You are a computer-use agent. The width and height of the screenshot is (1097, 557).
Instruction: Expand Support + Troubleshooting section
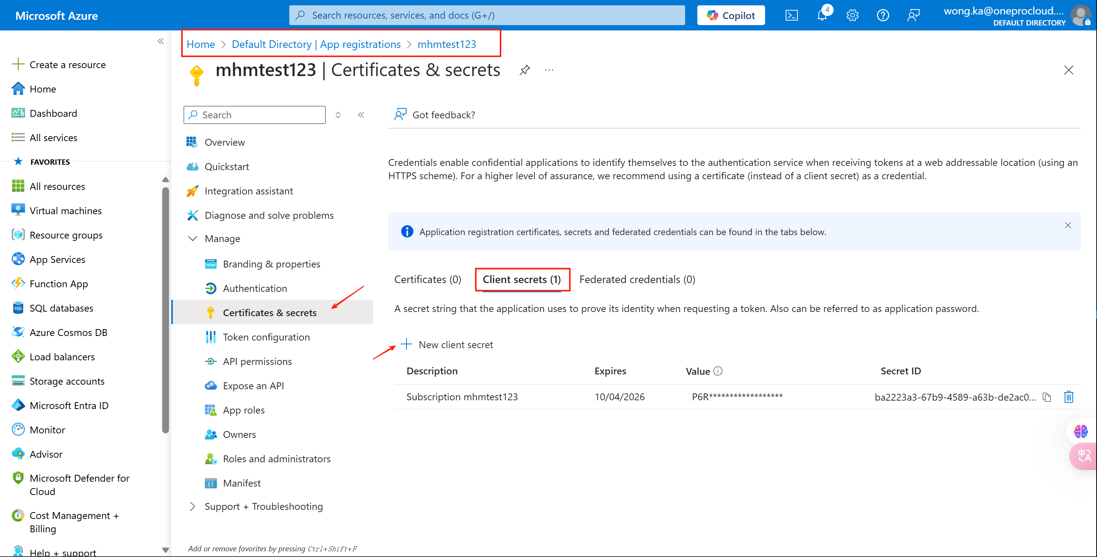coord(193,506)
